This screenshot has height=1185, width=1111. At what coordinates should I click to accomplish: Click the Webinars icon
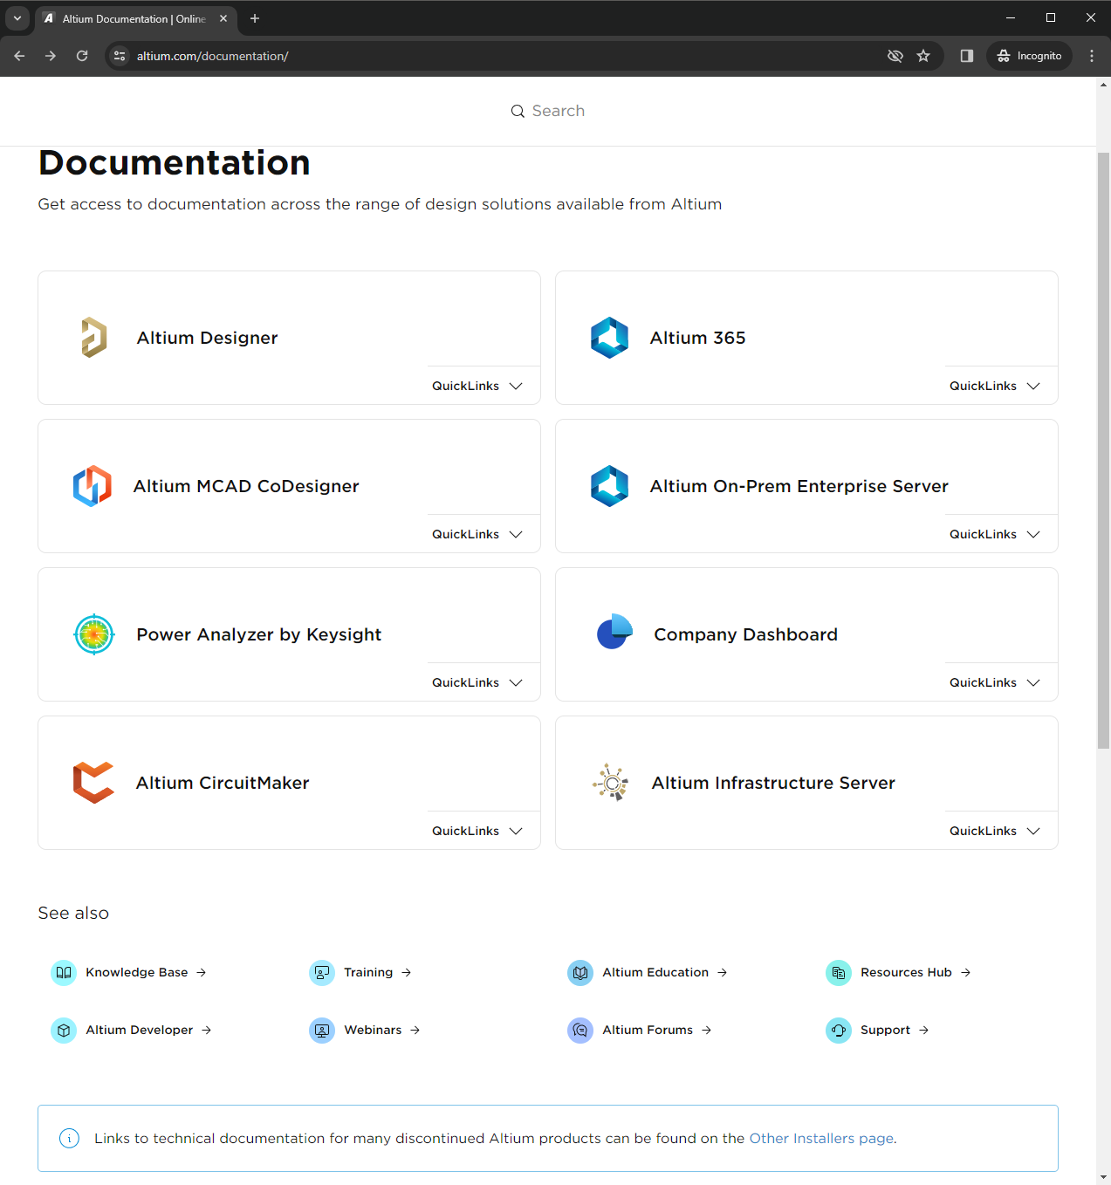[322, 1030]
